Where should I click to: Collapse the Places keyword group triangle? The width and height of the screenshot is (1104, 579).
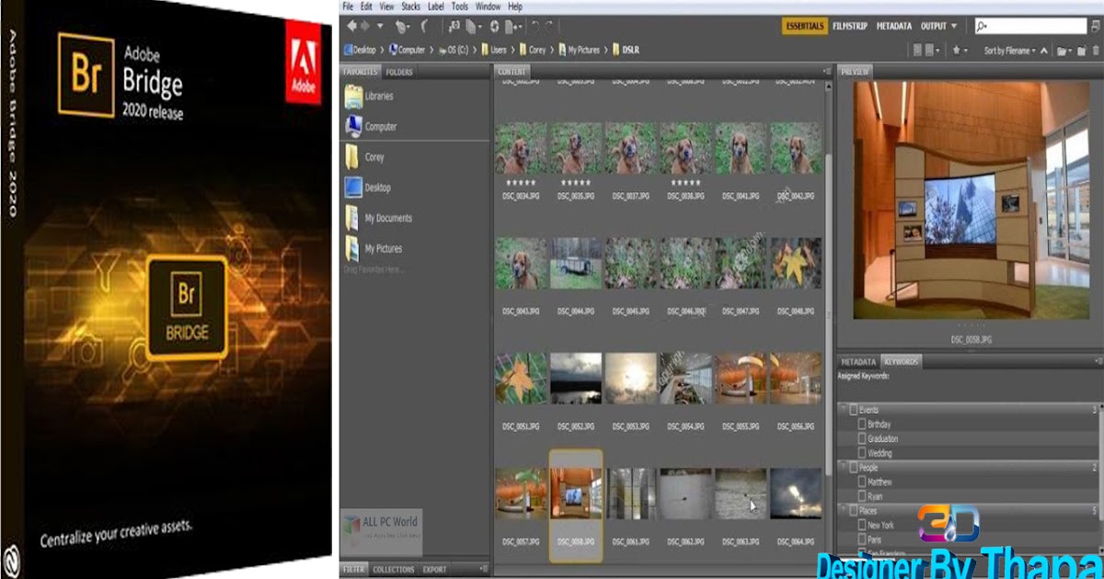(843, 510)
